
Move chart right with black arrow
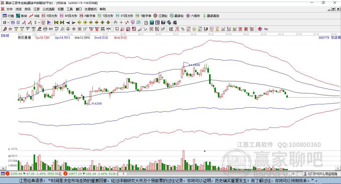coord(74,23)
